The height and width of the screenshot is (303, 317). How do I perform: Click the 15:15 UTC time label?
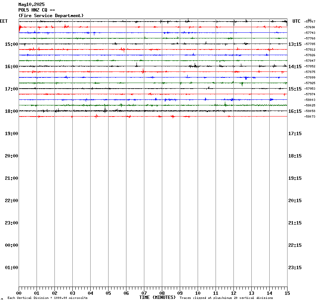coord(295,89)
